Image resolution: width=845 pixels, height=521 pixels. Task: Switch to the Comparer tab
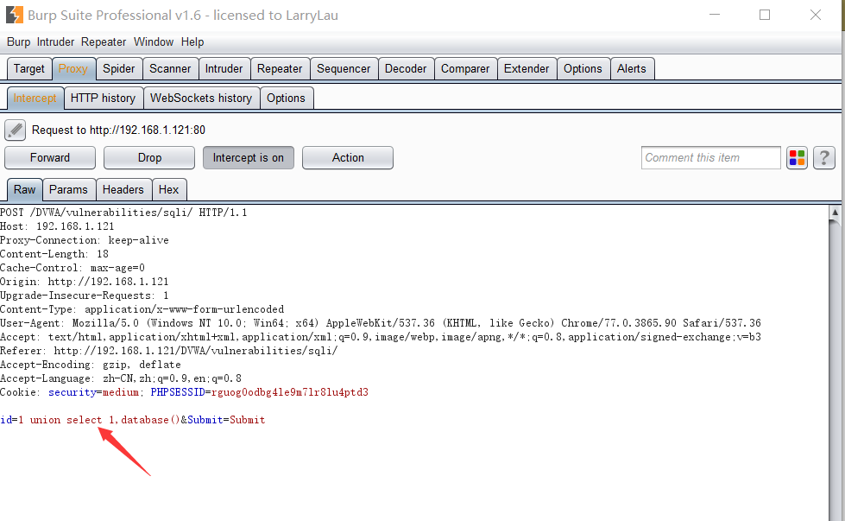point(465,69)
